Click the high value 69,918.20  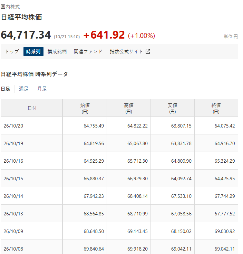coord(138,249)
